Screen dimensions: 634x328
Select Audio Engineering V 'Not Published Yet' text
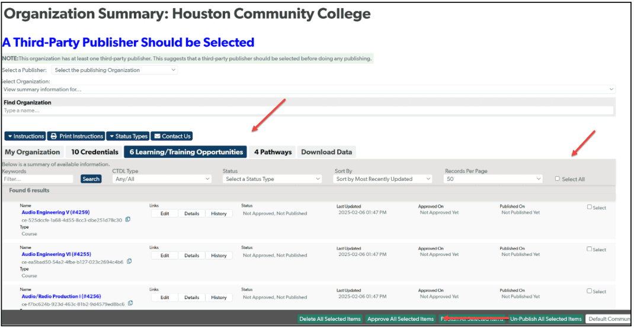[x=521, y=212]
